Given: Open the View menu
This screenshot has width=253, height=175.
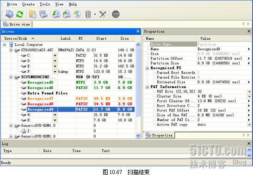Looking at the screenshot, I should [59, 4].
